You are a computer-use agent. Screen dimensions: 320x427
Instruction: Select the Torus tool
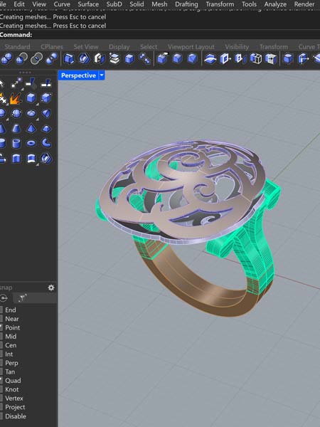pyautogui.click(x=31, y=143)
